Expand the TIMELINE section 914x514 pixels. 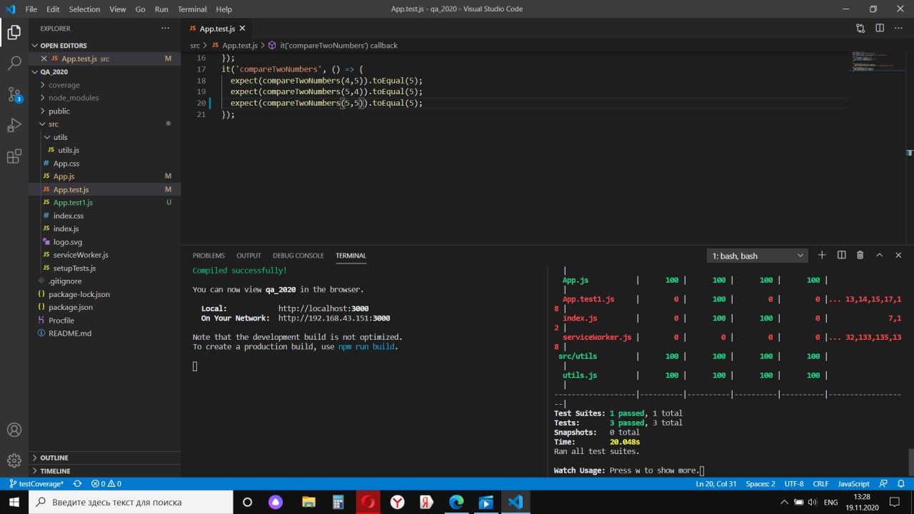(105, 471)
